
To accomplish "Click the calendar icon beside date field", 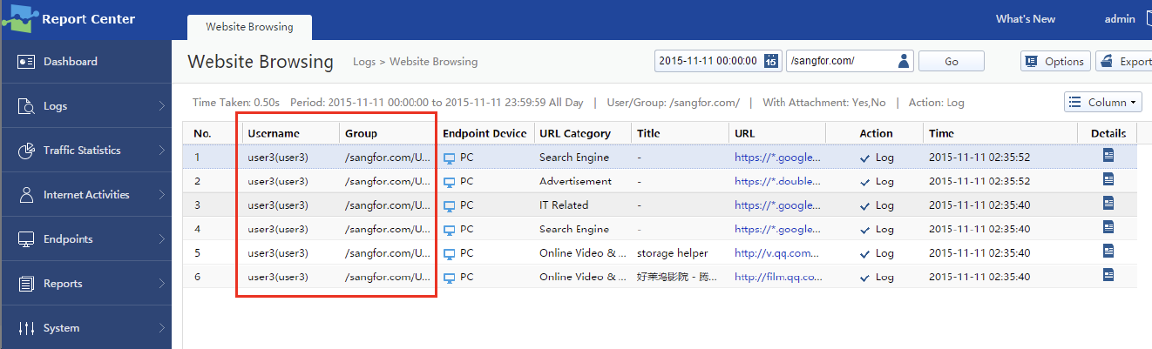I will pos(770,61).
